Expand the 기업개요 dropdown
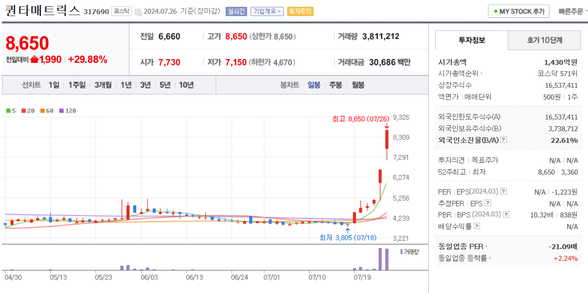The height and width of the screenshot is (293, 588). (x=267, y=11)
